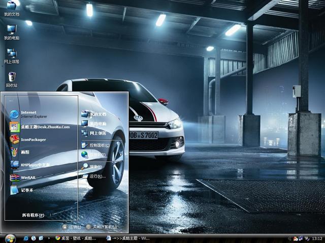Screen dimensions: 325x243
Task: Select 运行 (Run) in the Start menu
Action: (95, 176)
